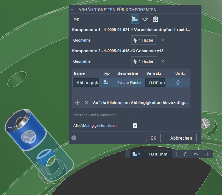Click the type icon in the constraint row

click(x=105, y=83)
